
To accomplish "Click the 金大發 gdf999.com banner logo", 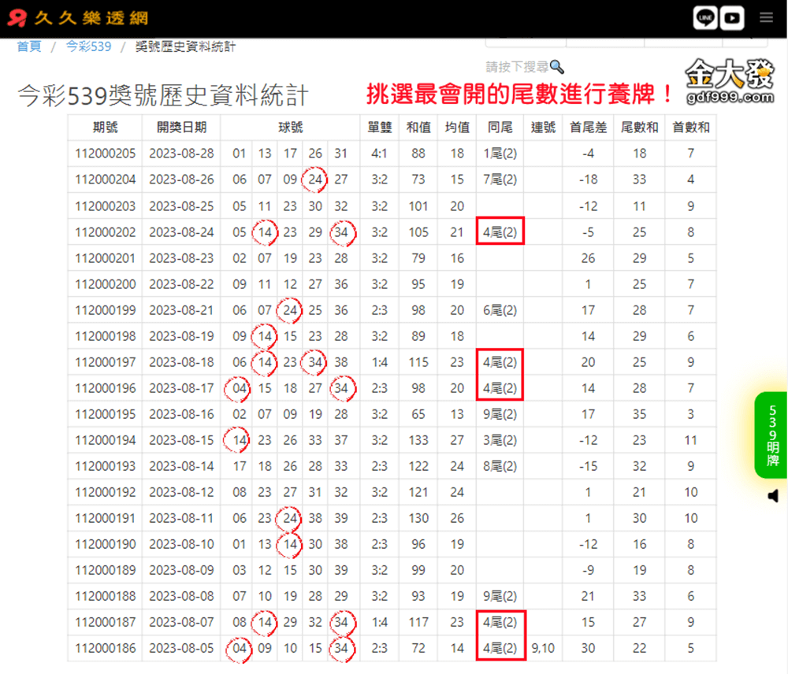I will pos(730,83).
